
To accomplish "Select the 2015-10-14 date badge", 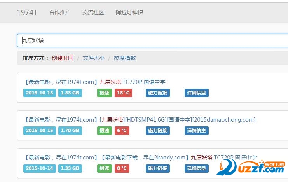I will pyautogui.click(x=40, y=168).
